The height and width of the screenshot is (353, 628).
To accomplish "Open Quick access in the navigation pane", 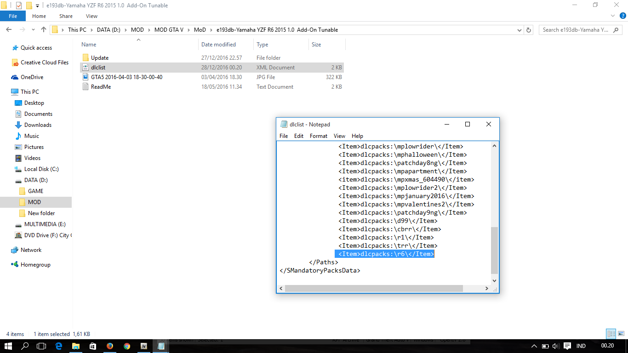I will [36, 48].
